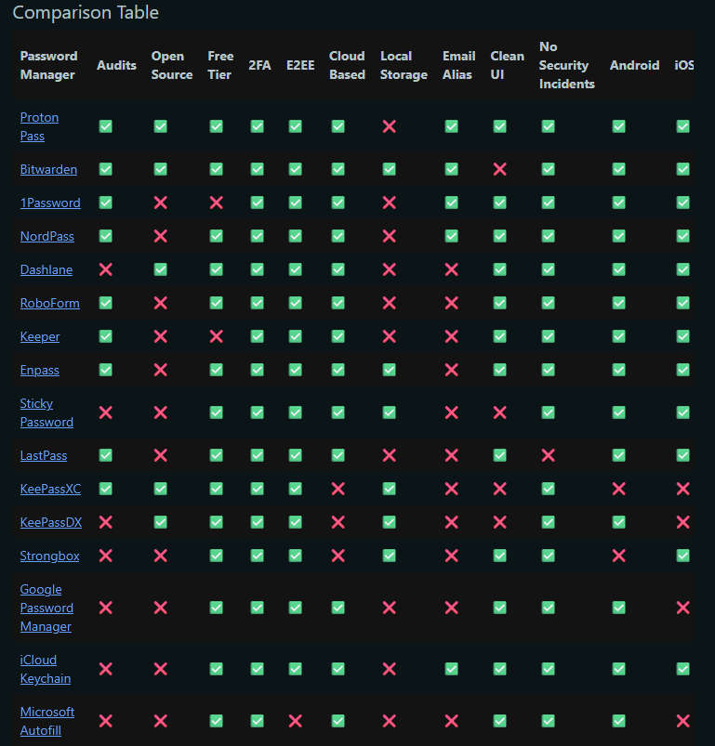This screenshot has width=715, height=746.
Task: Open the Google Password Manager link
Action: (x=46, y=608)
